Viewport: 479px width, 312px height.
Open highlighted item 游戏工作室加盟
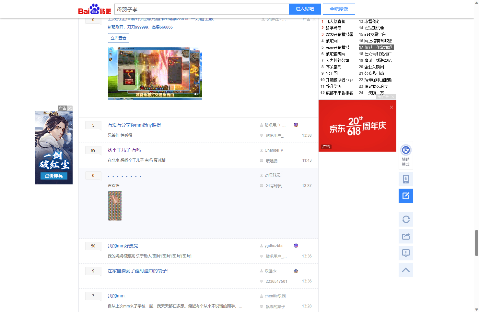[x=378, y=47]
